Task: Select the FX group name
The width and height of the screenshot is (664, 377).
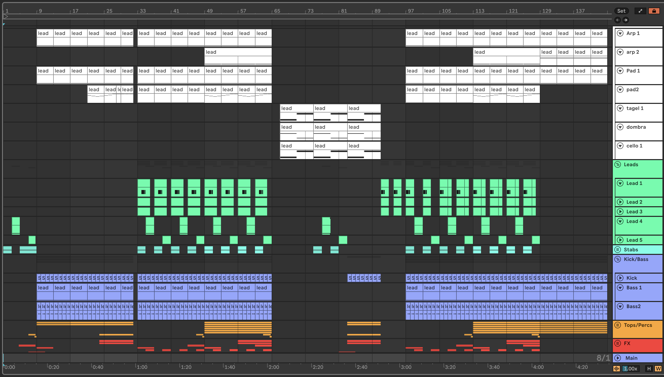Action: click(x=627, y=343)
